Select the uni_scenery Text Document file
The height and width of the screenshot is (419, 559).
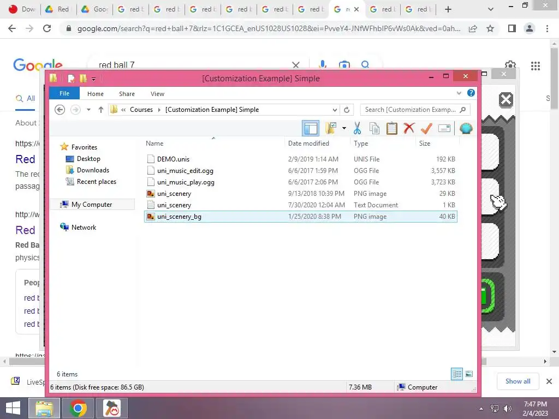click(x=301, y=205)
